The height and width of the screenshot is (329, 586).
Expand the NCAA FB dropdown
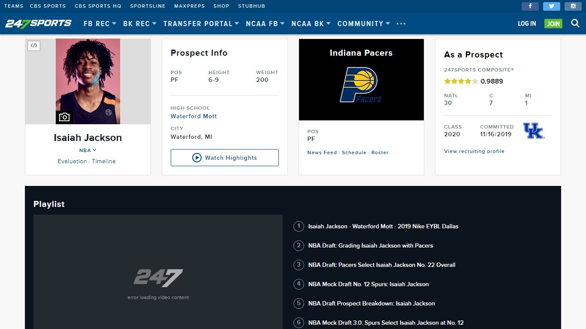coord(265,24)
